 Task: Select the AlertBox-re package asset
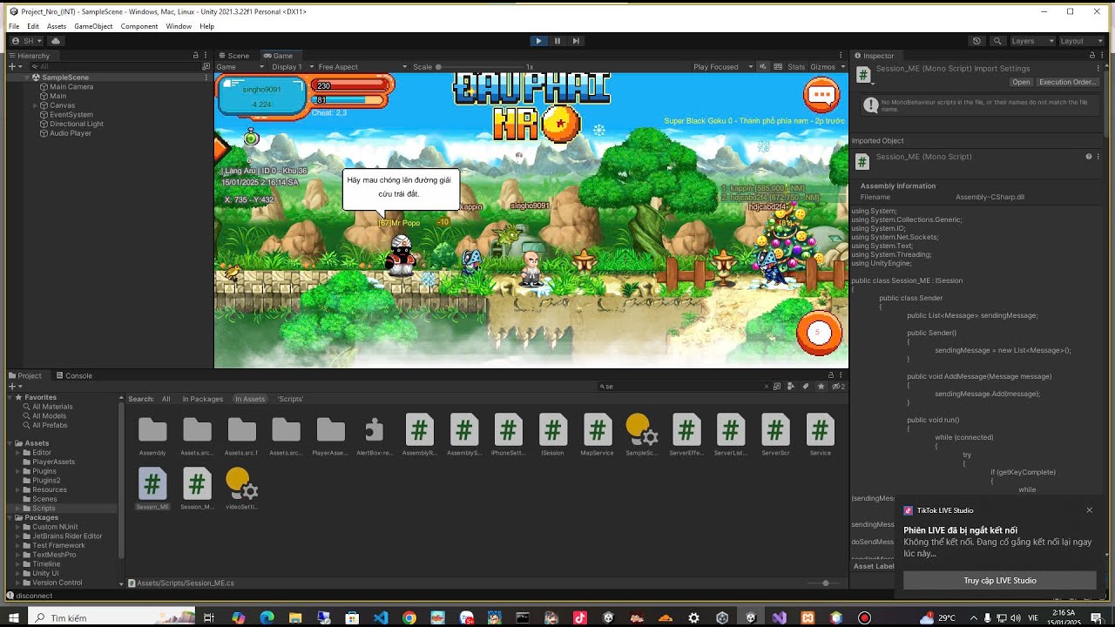[x=375, y=435]
